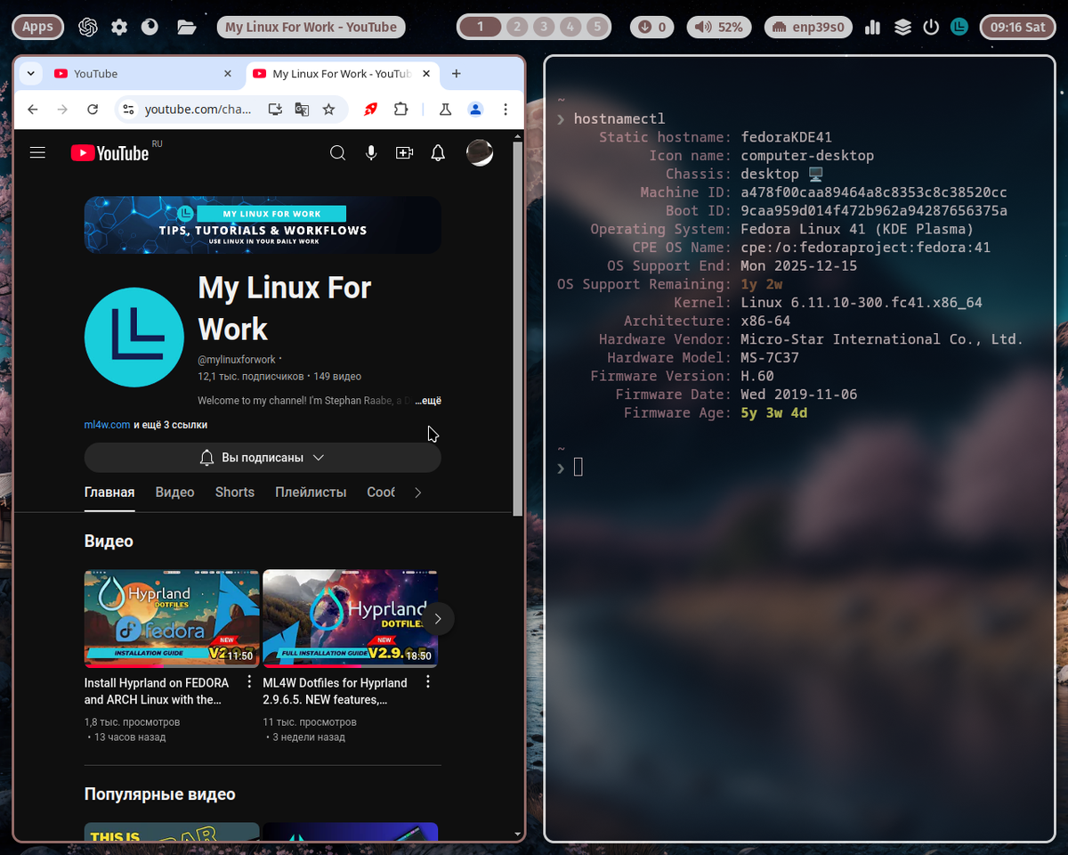Close the 'My Linux For Work' browser tab
The image size is (1068, 855).
[x=426, y=74]
